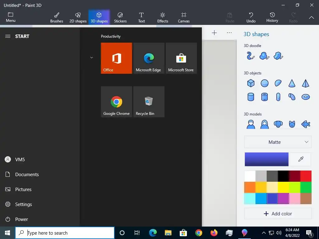Image resolution: width=319 pixels, height=239 pixels.
Task: Open Task View from the taskbar
Action: [x=137, y=233]
